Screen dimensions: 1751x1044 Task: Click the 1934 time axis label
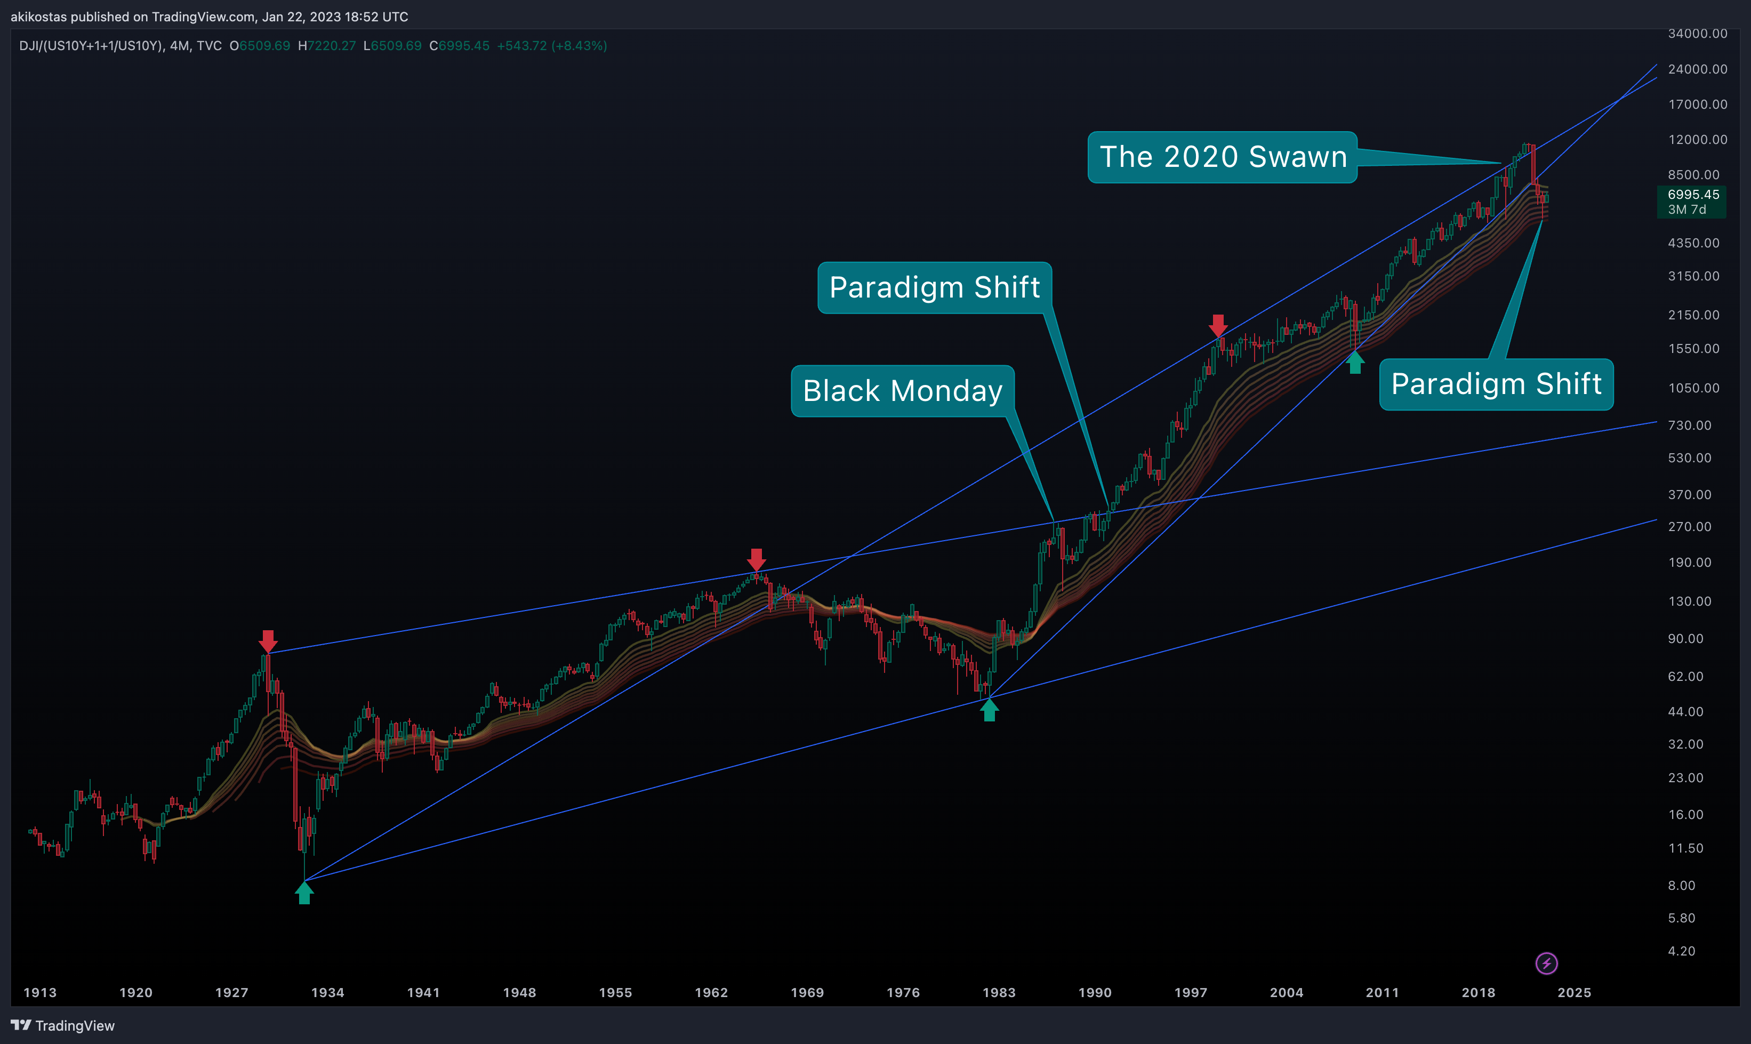(x=328, y=993)
